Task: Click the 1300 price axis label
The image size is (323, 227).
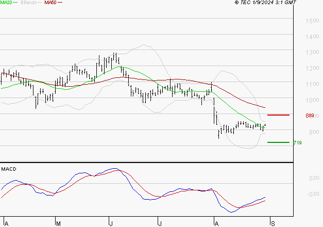Action: click(312, 52)
